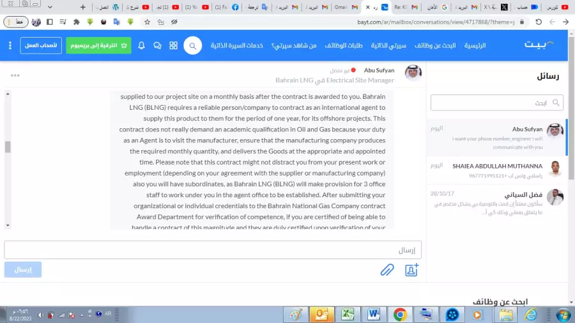
Task: Open the tab search dropdown chevron
Action: click(50, 7)
